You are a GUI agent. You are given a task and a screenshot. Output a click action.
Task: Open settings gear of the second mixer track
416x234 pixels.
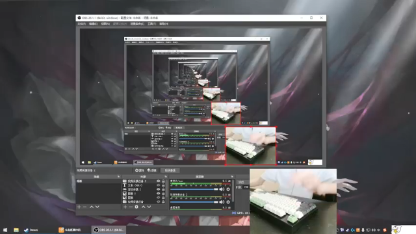point(228,202)
